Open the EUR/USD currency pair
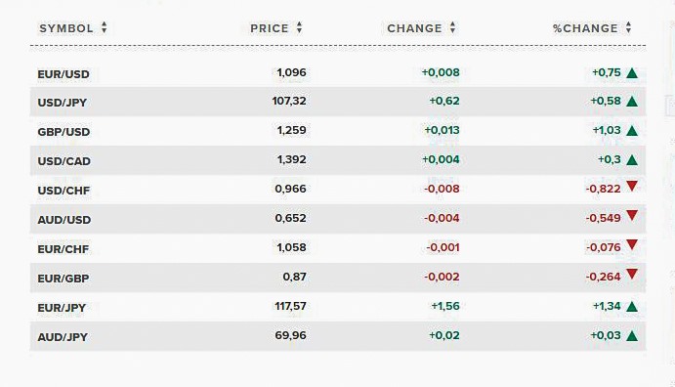 pyautogui.click(x=63, y=74)
